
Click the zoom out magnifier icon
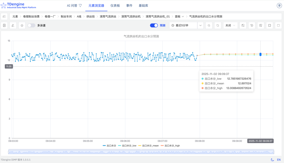pyautogui.click(x=209, y=25)
